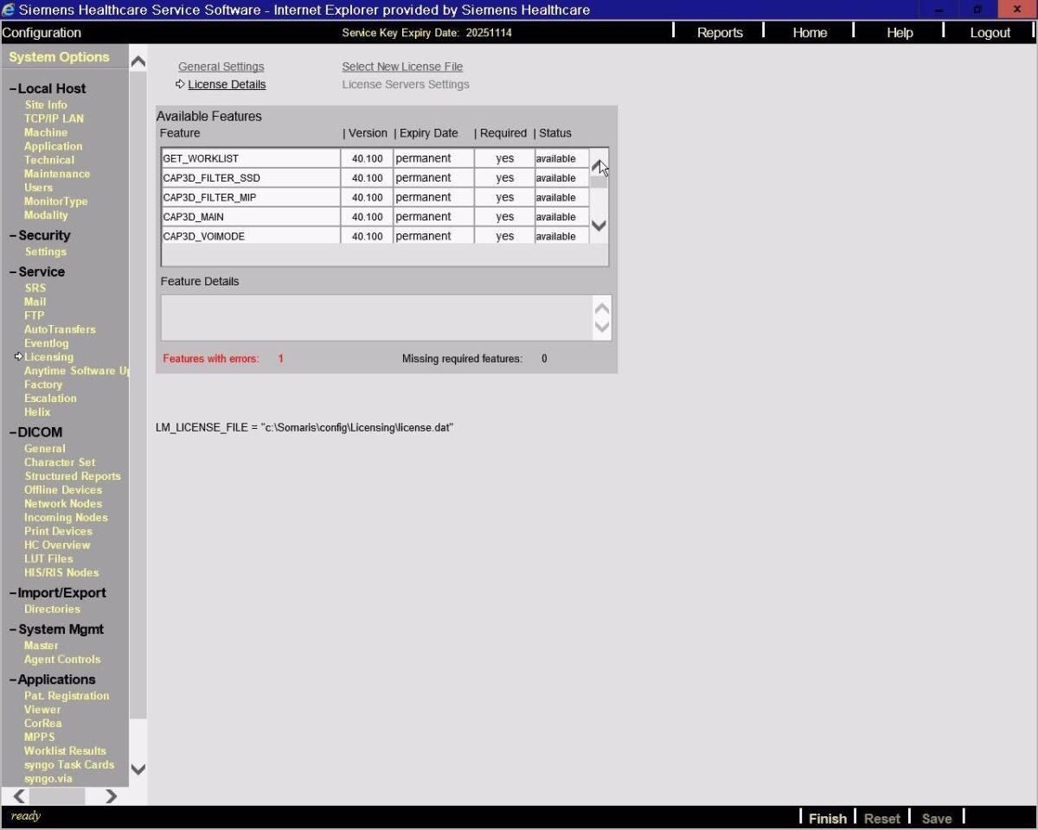
Task: Open Network Nodes settings
Action: click(x=63, y=504)
